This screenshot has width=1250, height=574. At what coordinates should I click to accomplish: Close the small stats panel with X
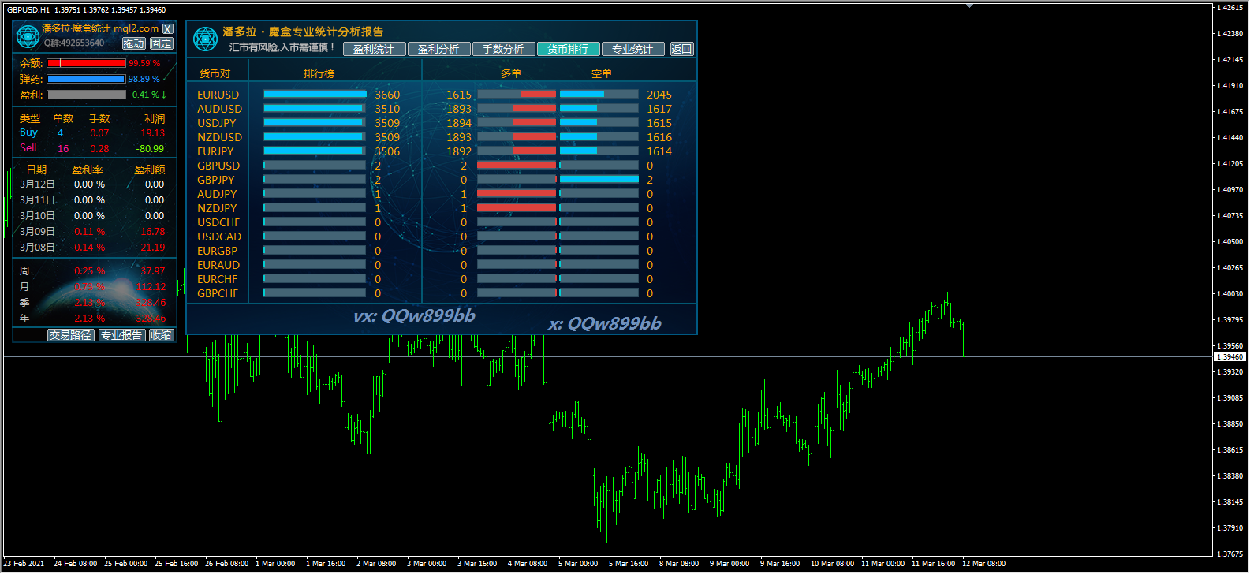pos(167,28)
